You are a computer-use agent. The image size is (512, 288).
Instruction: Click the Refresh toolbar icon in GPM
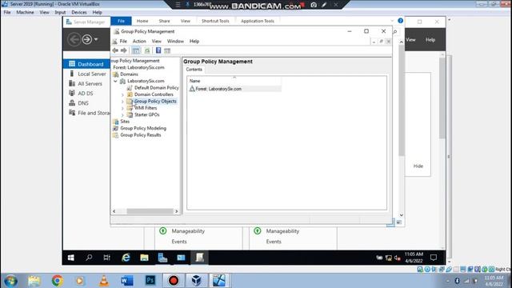pos(147,50)
